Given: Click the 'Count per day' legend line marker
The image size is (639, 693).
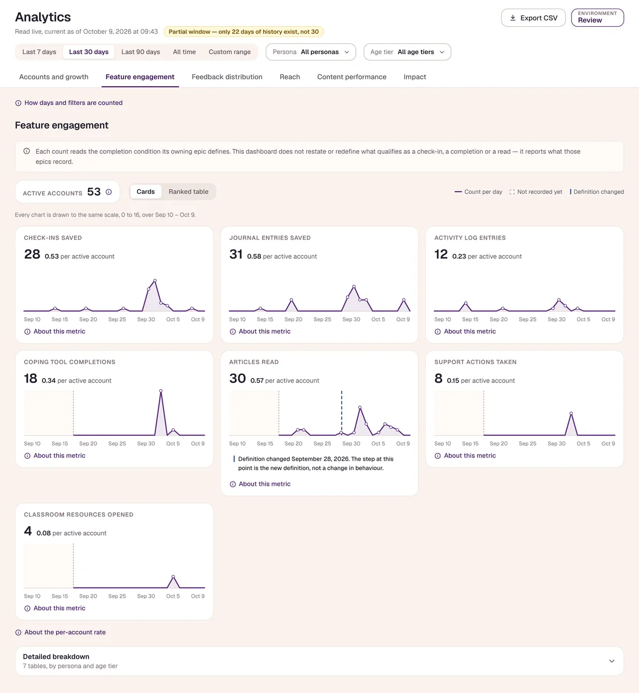Looking at the screenshot, I should [458, 192].
